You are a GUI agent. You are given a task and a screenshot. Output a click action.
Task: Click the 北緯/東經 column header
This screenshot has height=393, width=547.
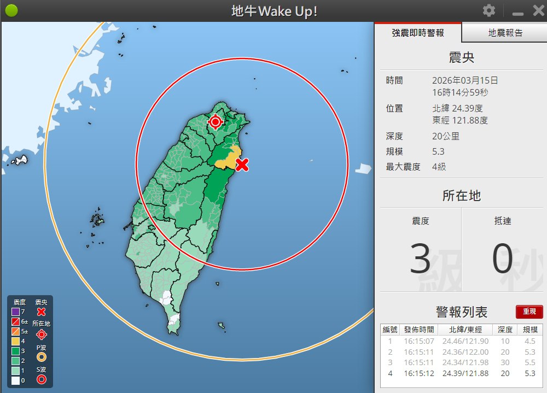pos(465,330)
